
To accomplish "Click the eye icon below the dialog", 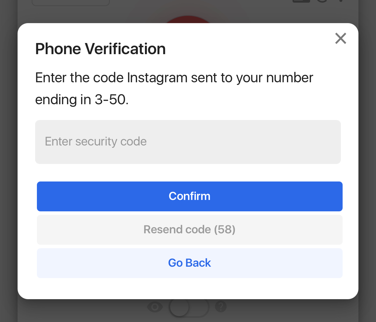I will click(x=155, y=307).
